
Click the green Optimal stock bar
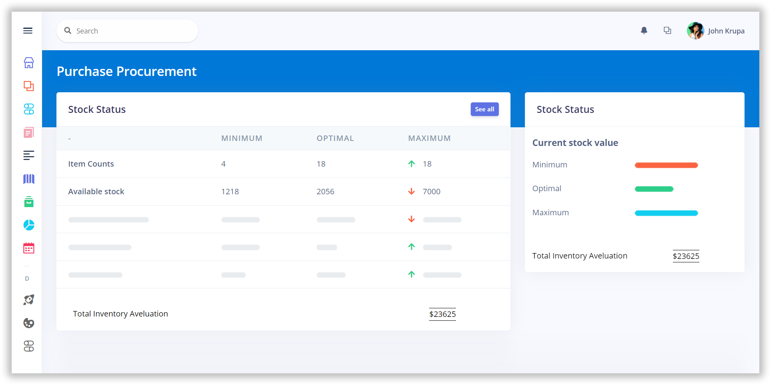tap(654, 189)
